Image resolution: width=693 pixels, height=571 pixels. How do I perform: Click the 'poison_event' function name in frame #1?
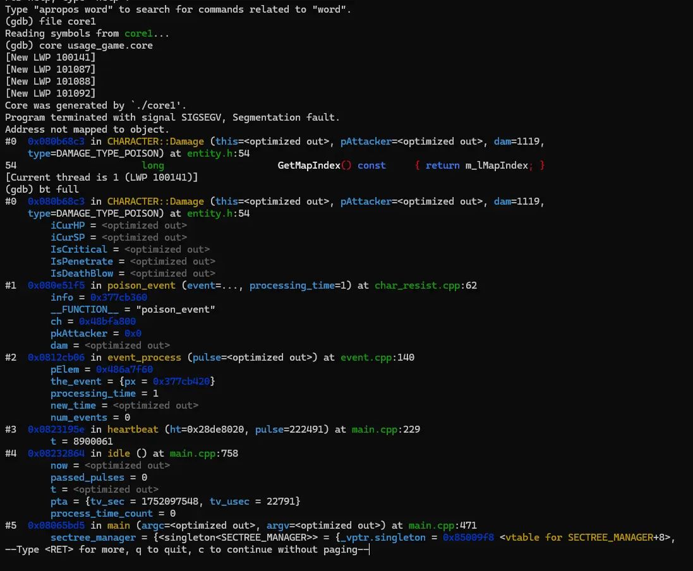pos(142,285)
